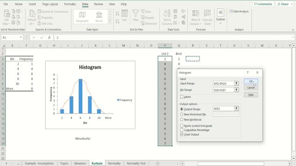The width and height of the screenshot is (296, 166).
Task: Sort A to Z ascending
Action: coord(117,13)
